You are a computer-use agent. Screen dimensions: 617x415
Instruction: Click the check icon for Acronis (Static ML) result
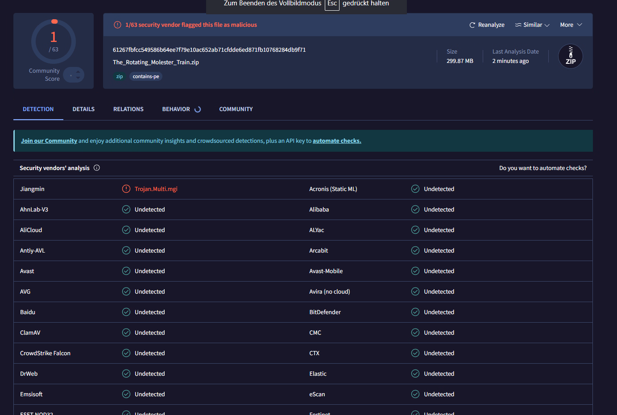(415, 189)
